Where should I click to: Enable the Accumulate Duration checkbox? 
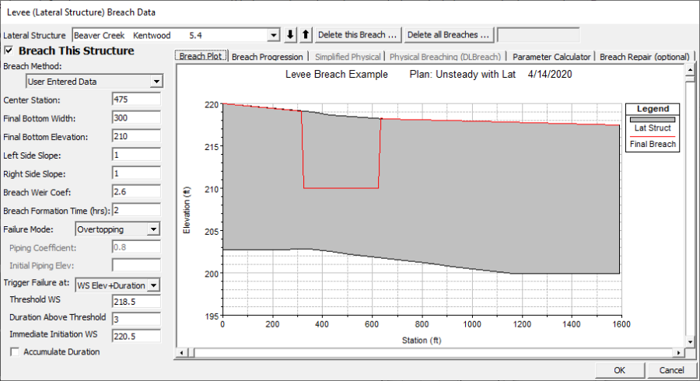pos(15,351)
